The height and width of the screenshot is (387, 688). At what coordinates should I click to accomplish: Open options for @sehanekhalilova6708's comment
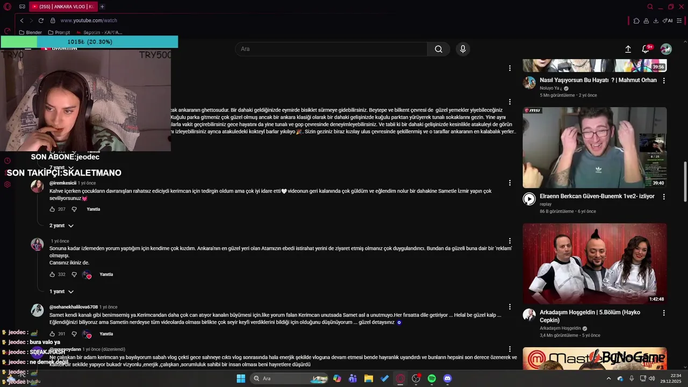click(510, 307)
